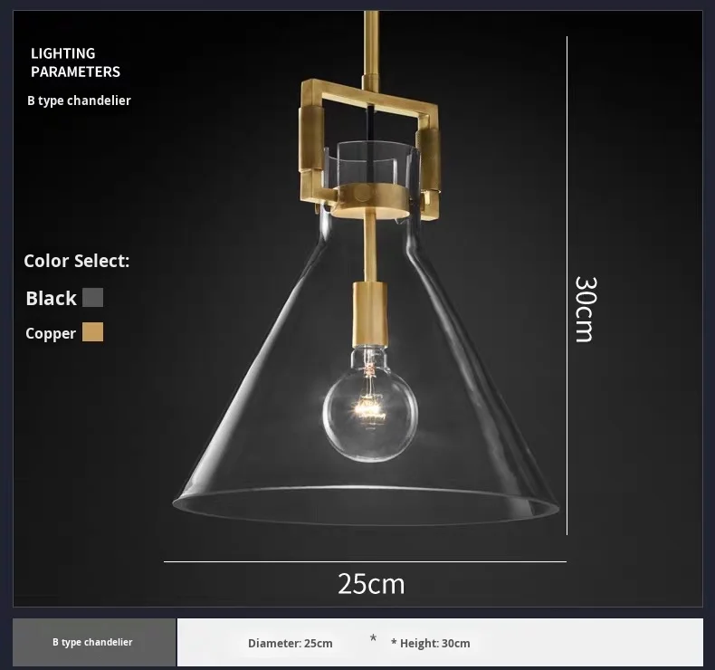Image resolution: width=715 pixels, height=670 pixels.
Task: Click the brass bulb socket above the bulb
Action: pos(370,314)
